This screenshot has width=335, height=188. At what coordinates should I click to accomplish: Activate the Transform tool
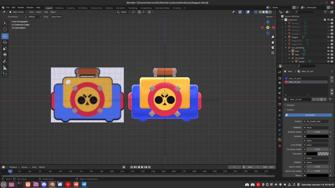tap(5, 55)
